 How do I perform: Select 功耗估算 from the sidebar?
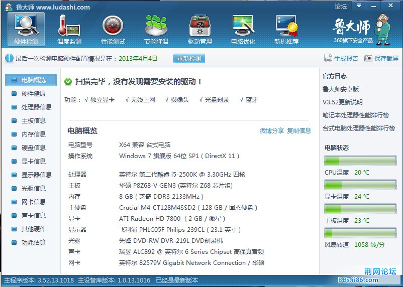tap(33, 242)
